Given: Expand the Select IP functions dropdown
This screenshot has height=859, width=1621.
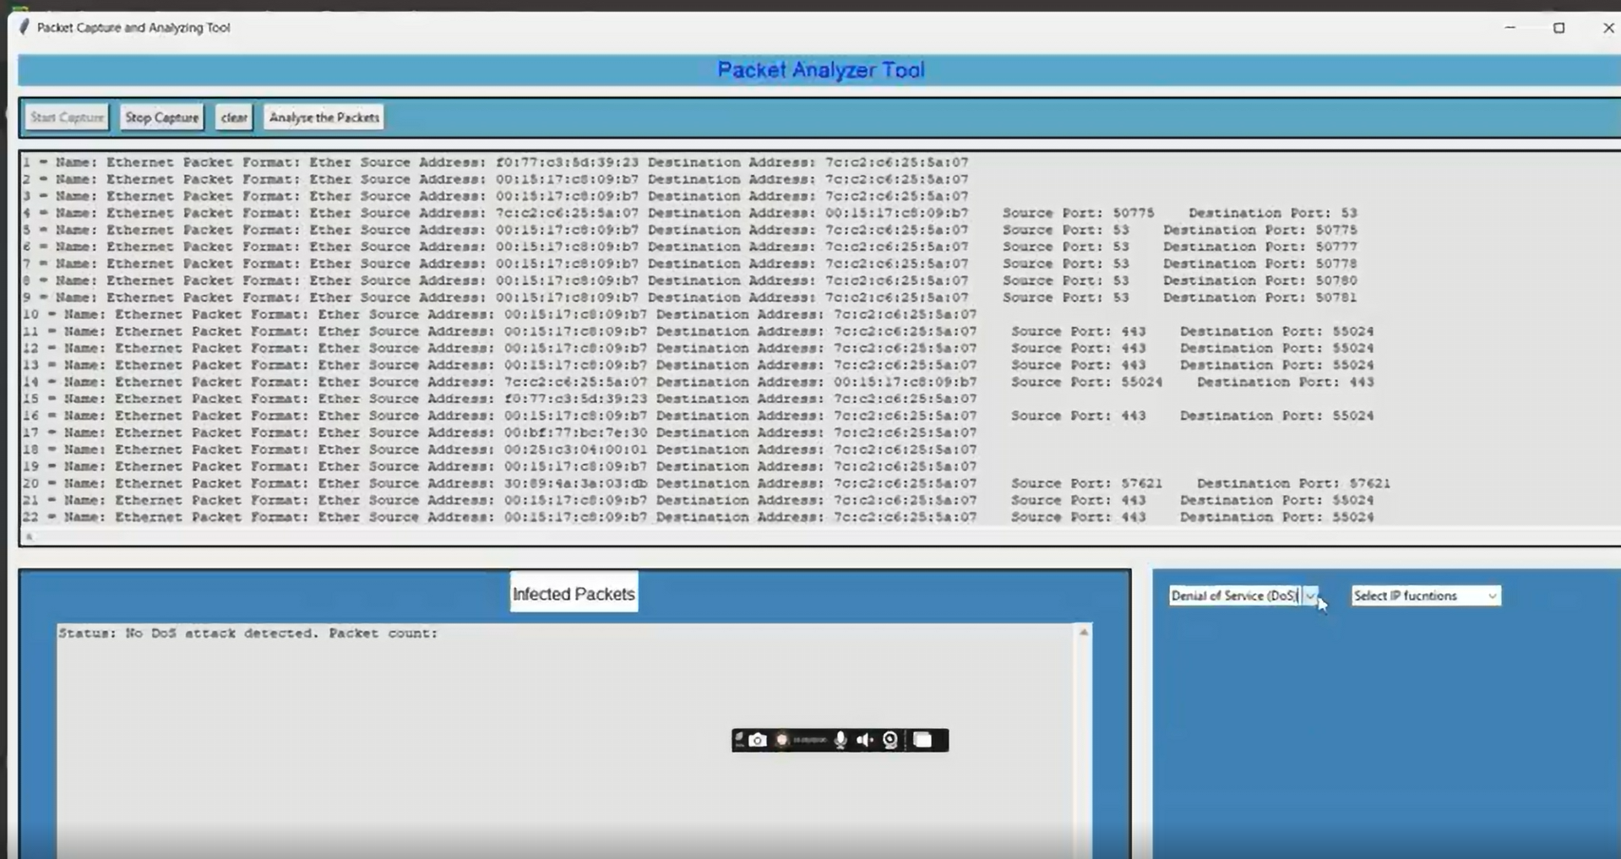Looking at the screenshot, I should pos(1492,595).
